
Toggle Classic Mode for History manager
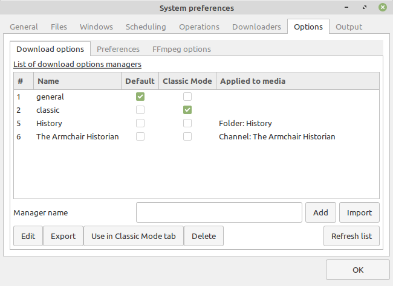(187, 123)
